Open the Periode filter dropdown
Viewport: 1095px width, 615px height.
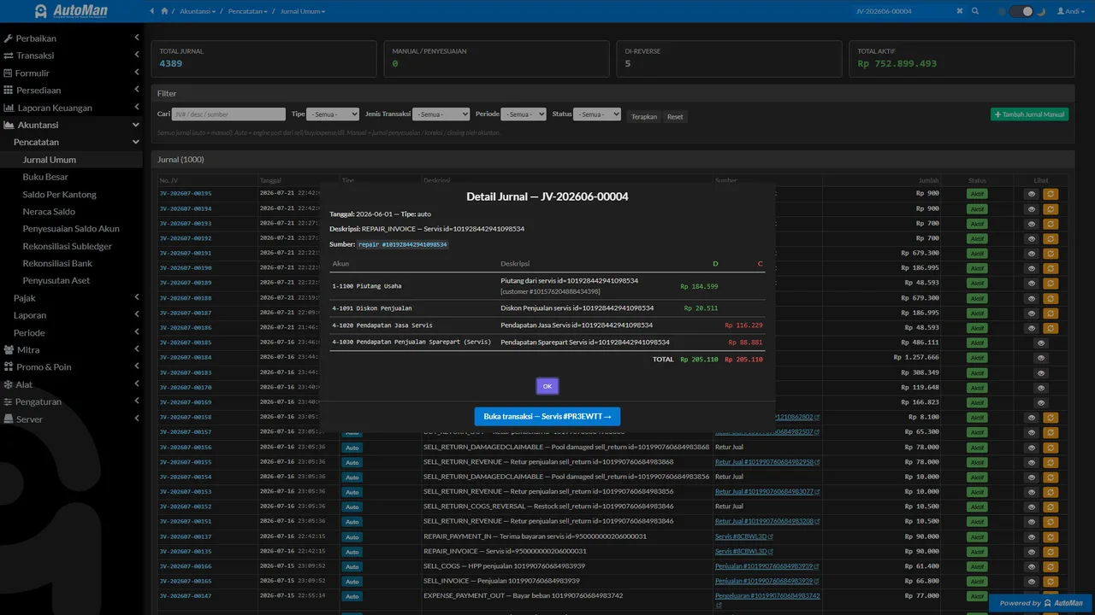[x=523, y=114]
